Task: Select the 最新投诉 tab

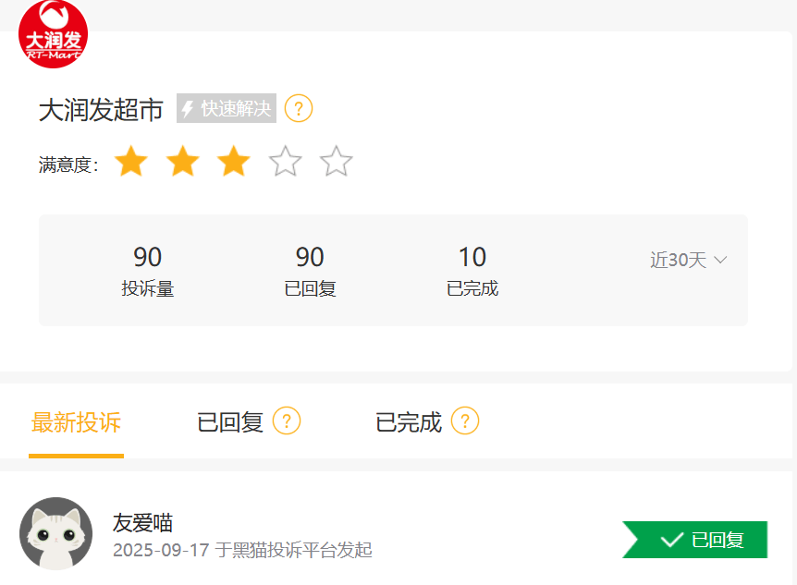Action: [76, 422]
